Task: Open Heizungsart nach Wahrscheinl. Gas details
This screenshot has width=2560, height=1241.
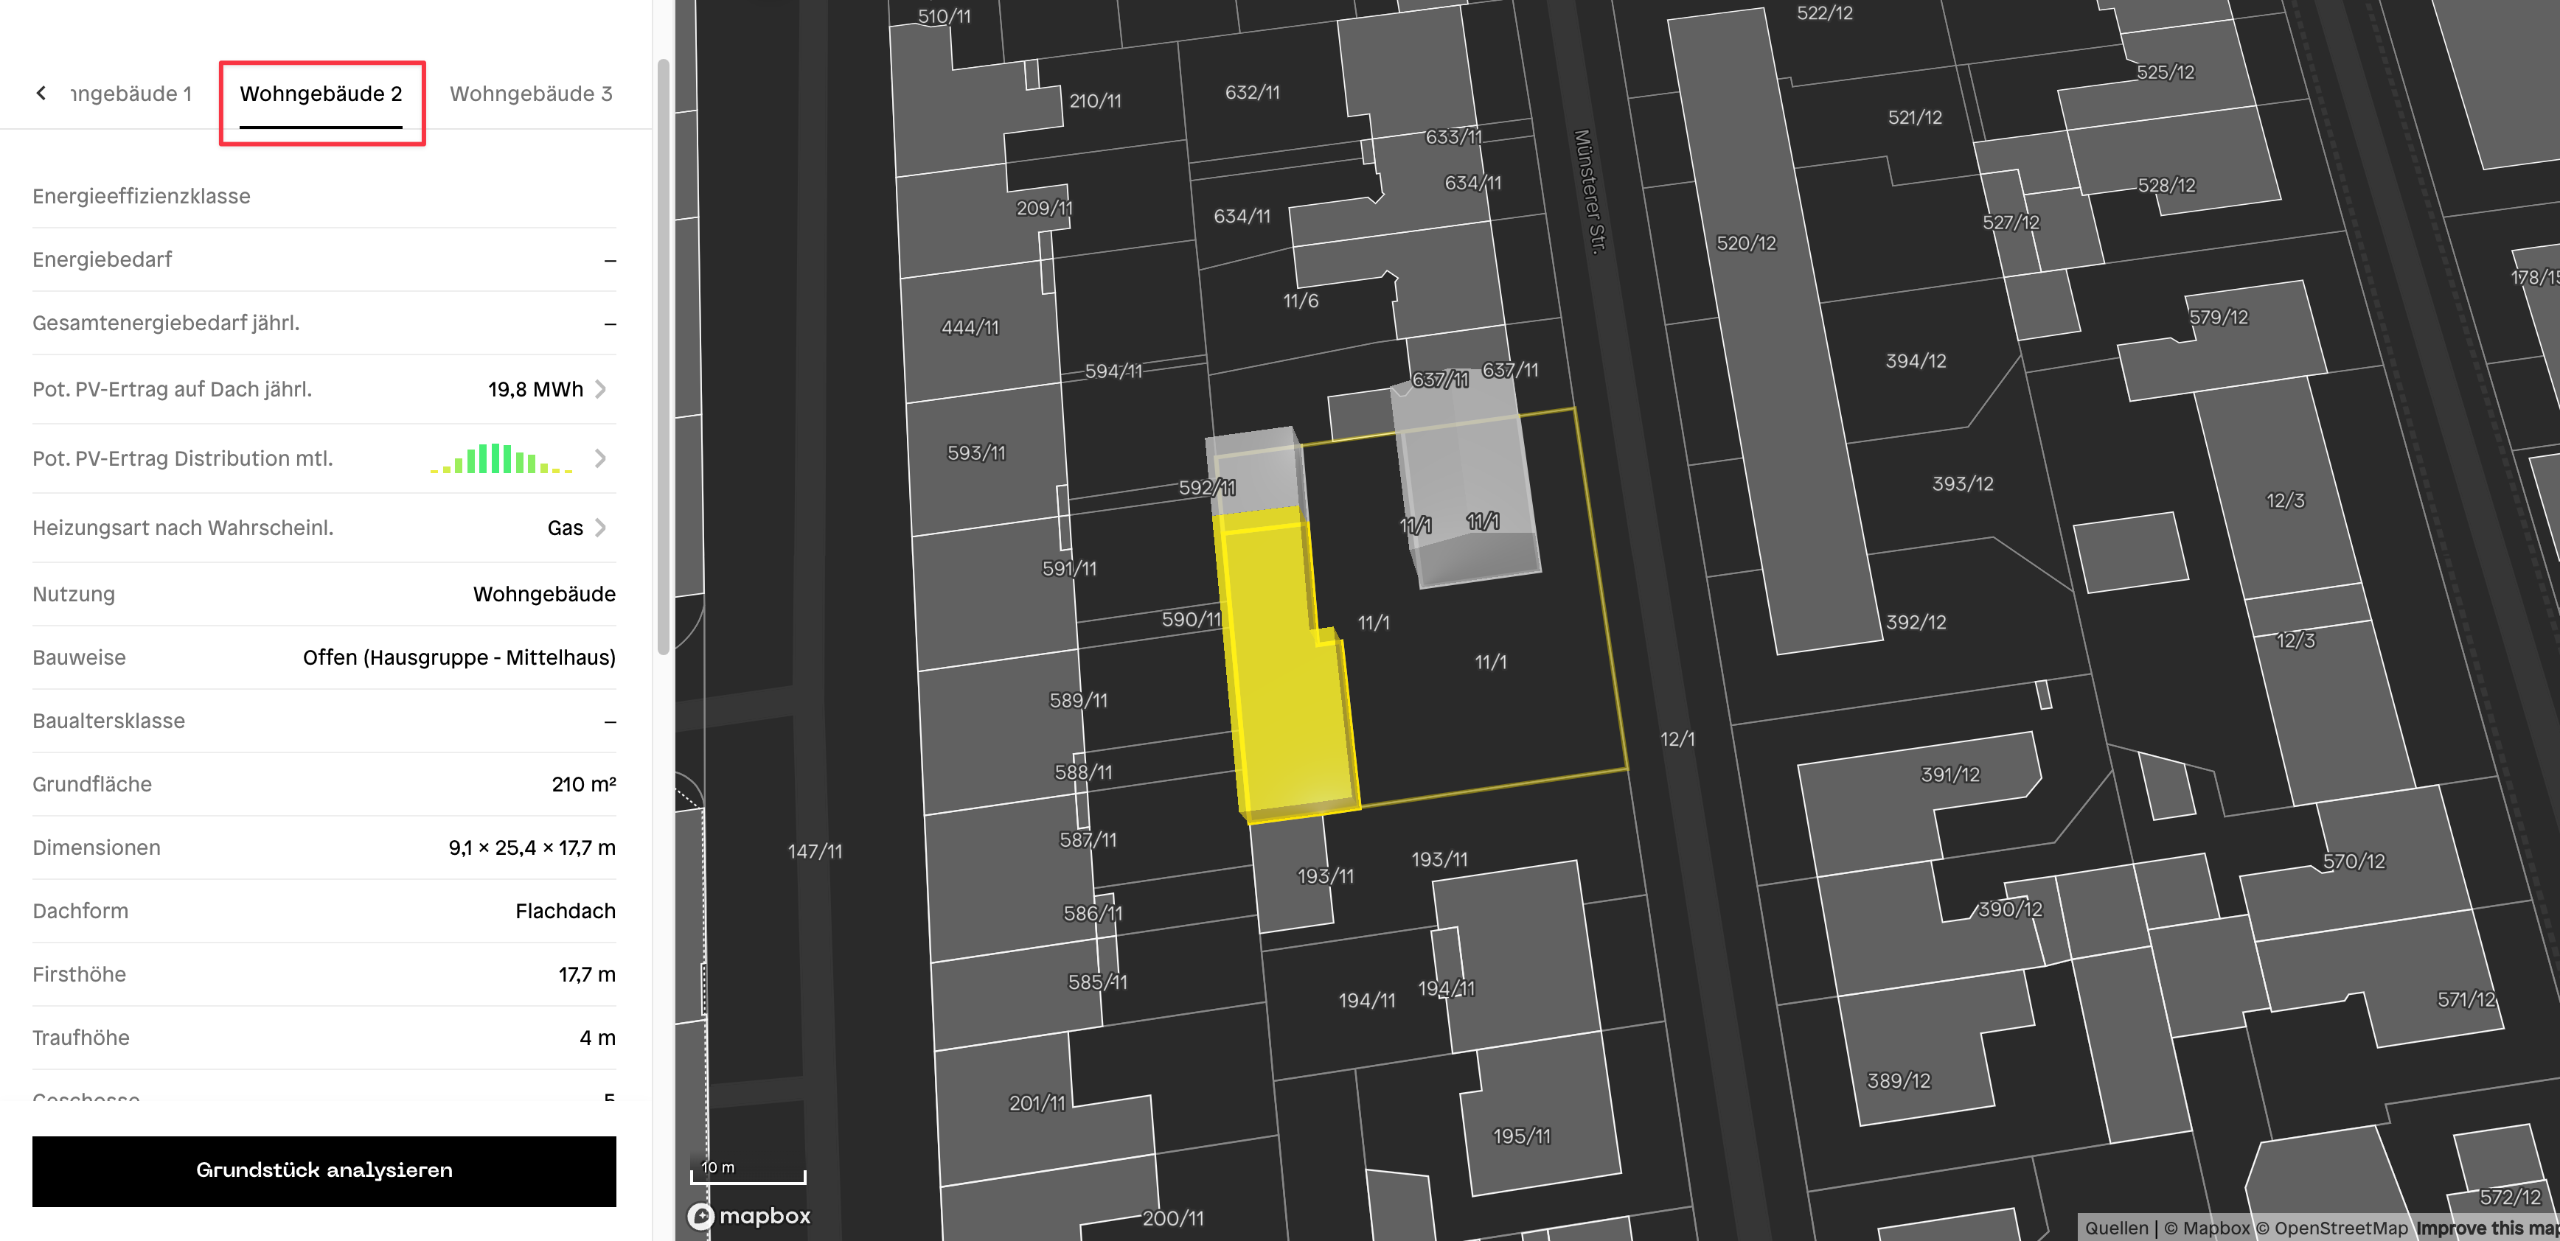Action: point(600,528)
